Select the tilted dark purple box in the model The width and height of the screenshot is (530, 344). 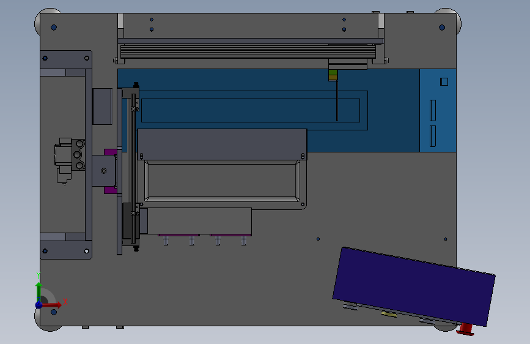point(414,286)
